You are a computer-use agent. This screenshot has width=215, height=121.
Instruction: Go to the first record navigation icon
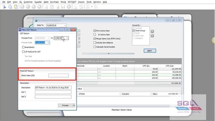coord(23,7)
